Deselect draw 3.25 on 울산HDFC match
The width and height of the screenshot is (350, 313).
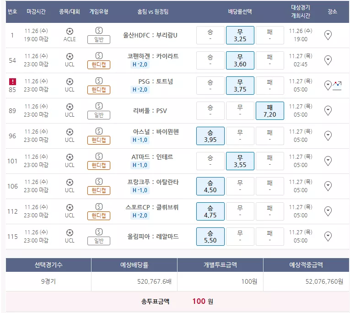pos(240,35)
